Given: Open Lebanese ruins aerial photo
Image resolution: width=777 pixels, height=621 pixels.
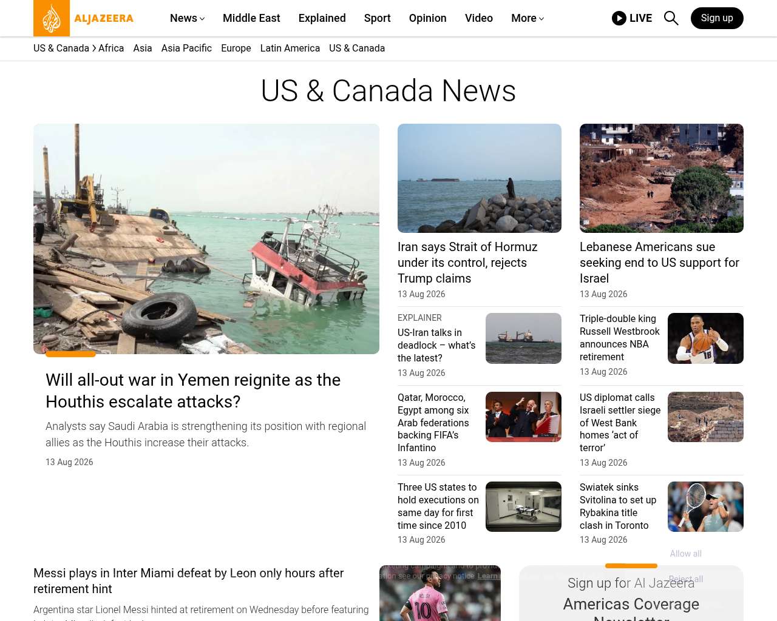Looking at the screenshot, I should (662, 178).
